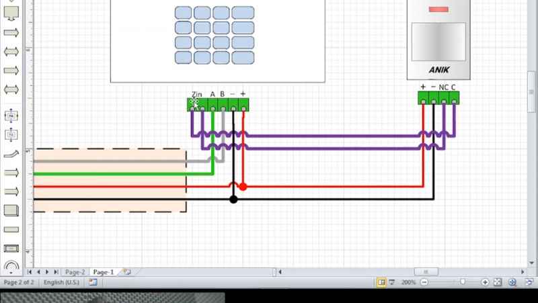Click the Page 2 of 2 indicator
The width and height of the screenshot is (538, 303).
tap(19, 283)
